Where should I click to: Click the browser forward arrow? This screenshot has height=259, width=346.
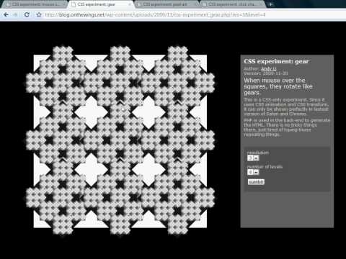16,15
